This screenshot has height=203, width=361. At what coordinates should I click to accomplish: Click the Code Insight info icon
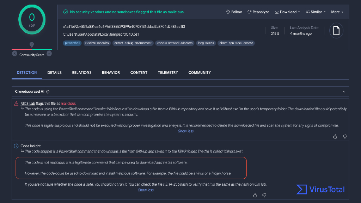click(16, 146)
